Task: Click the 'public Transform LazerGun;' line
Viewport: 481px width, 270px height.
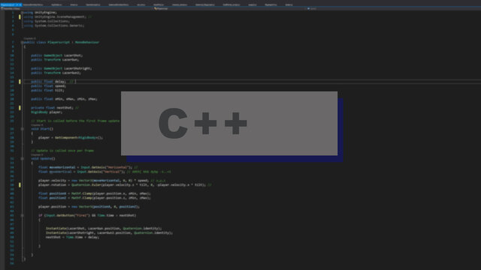Action: coord(55,60)
